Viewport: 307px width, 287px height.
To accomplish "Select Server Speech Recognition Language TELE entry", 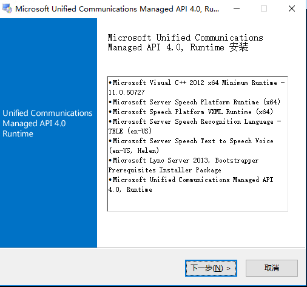I will click(x=195, y=126).
